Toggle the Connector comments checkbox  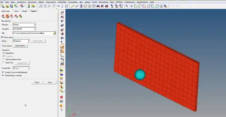pyautogui.click(x=4, y=56)
